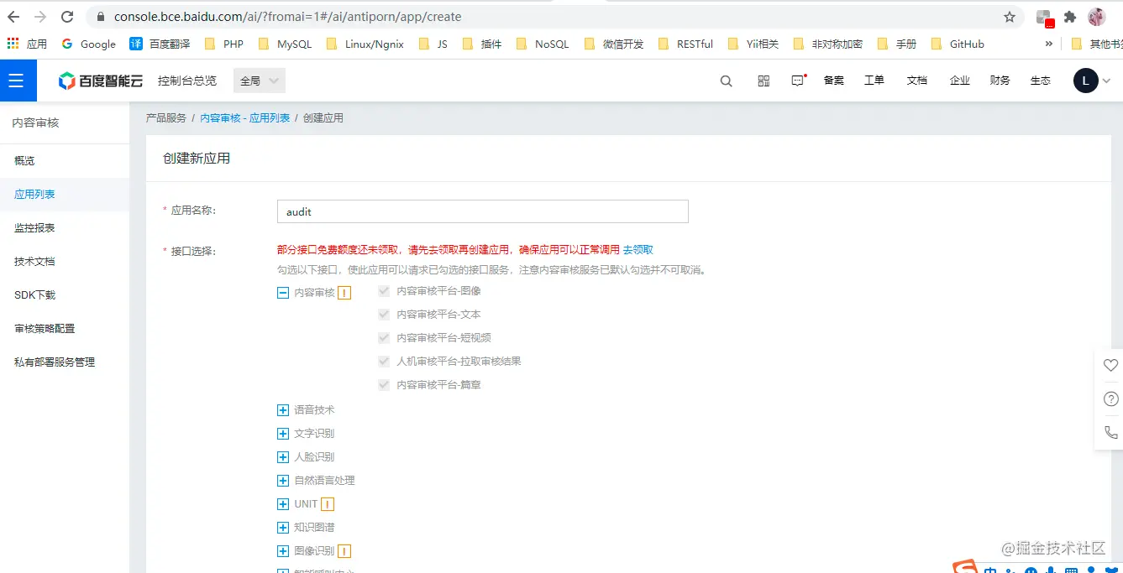Go back with browser back arrow
Screen dimensions: 1123x573
coord(13,17)
